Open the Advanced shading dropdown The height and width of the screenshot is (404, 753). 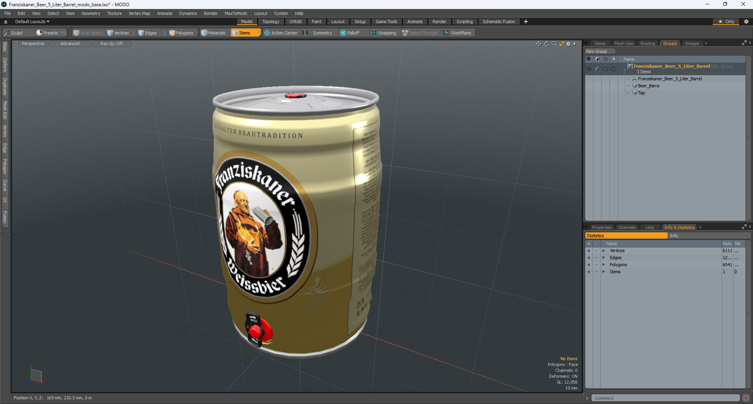click(x=70, y=44)
